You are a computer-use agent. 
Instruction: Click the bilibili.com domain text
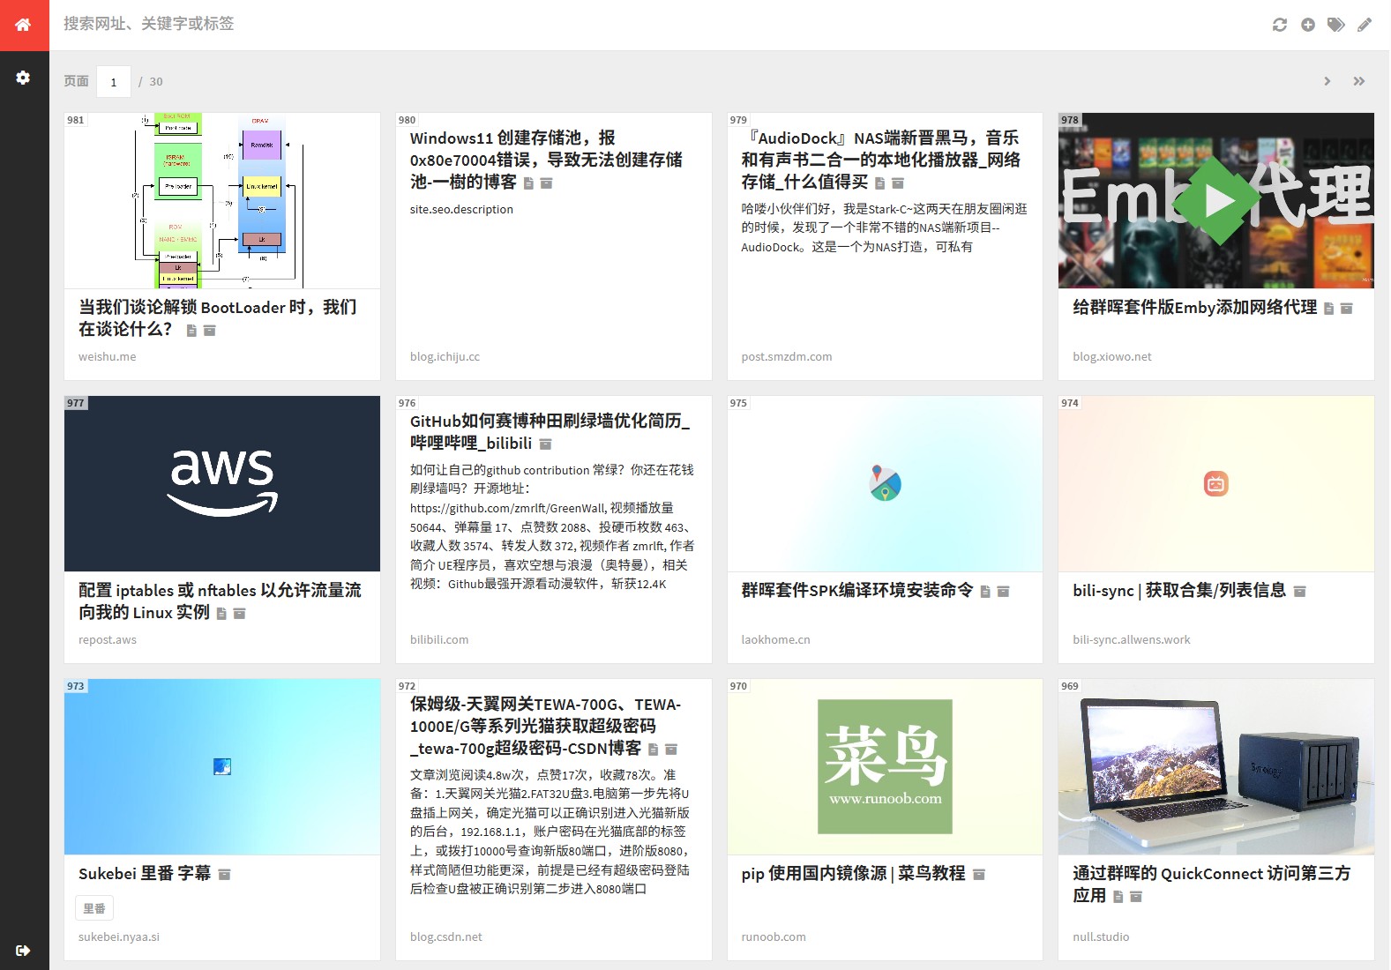pyautogui.click(x=439, y=640)
